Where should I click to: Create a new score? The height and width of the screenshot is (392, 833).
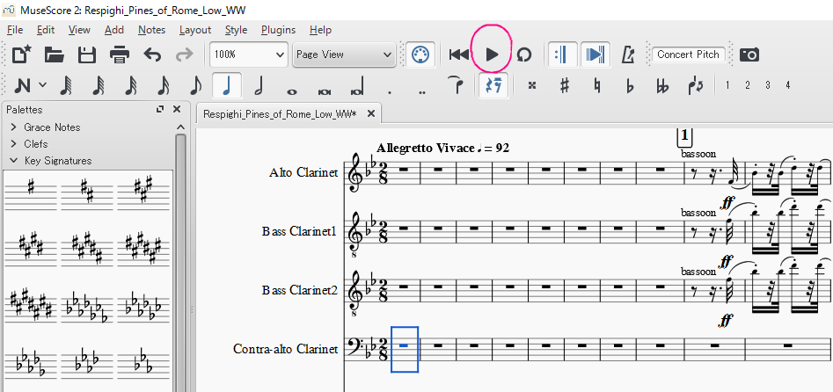(22, 54)
